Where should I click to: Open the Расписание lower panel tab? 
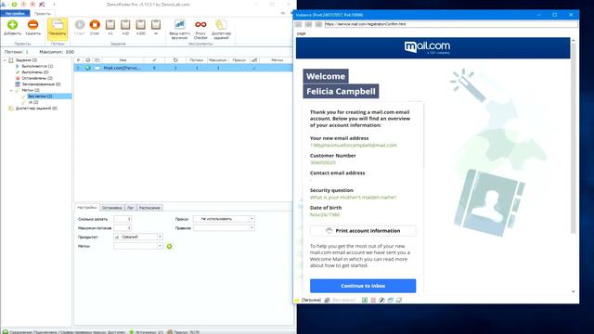(x=149, y=208)
